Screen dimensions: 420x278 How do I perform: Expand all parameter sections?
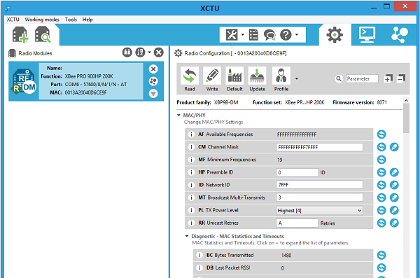(388, 78)
